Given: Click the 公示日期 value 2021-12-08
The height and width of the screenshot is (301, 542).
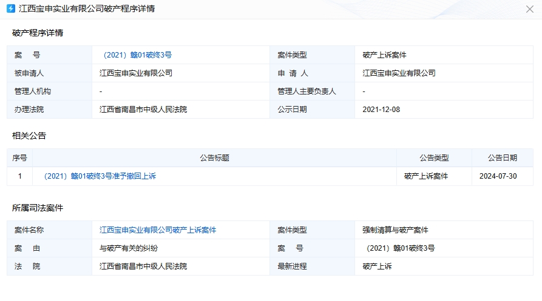Looking at the screenshot, I should (381, 109).
